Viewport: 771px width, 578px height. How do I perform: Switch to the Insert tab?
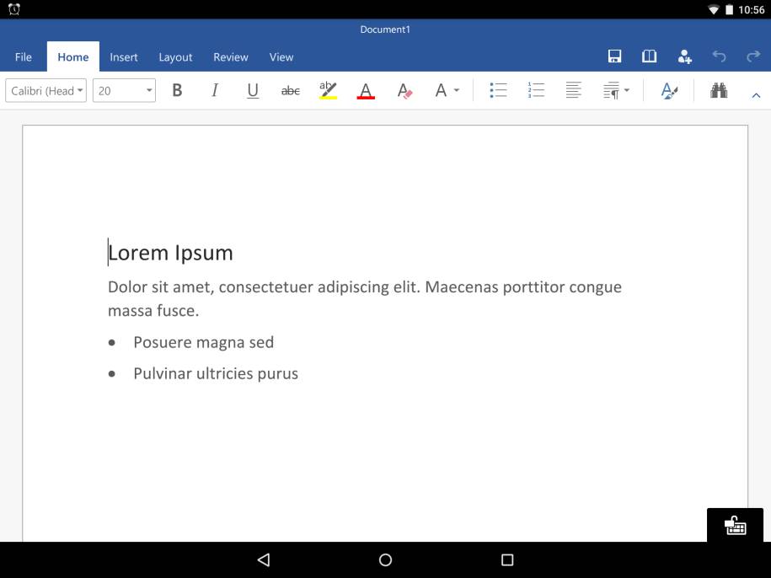[123, 57]
